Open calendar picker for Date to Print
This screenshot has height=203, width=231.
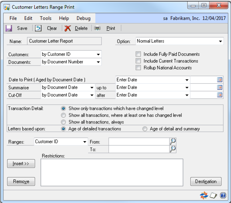[x=220, y=80]
